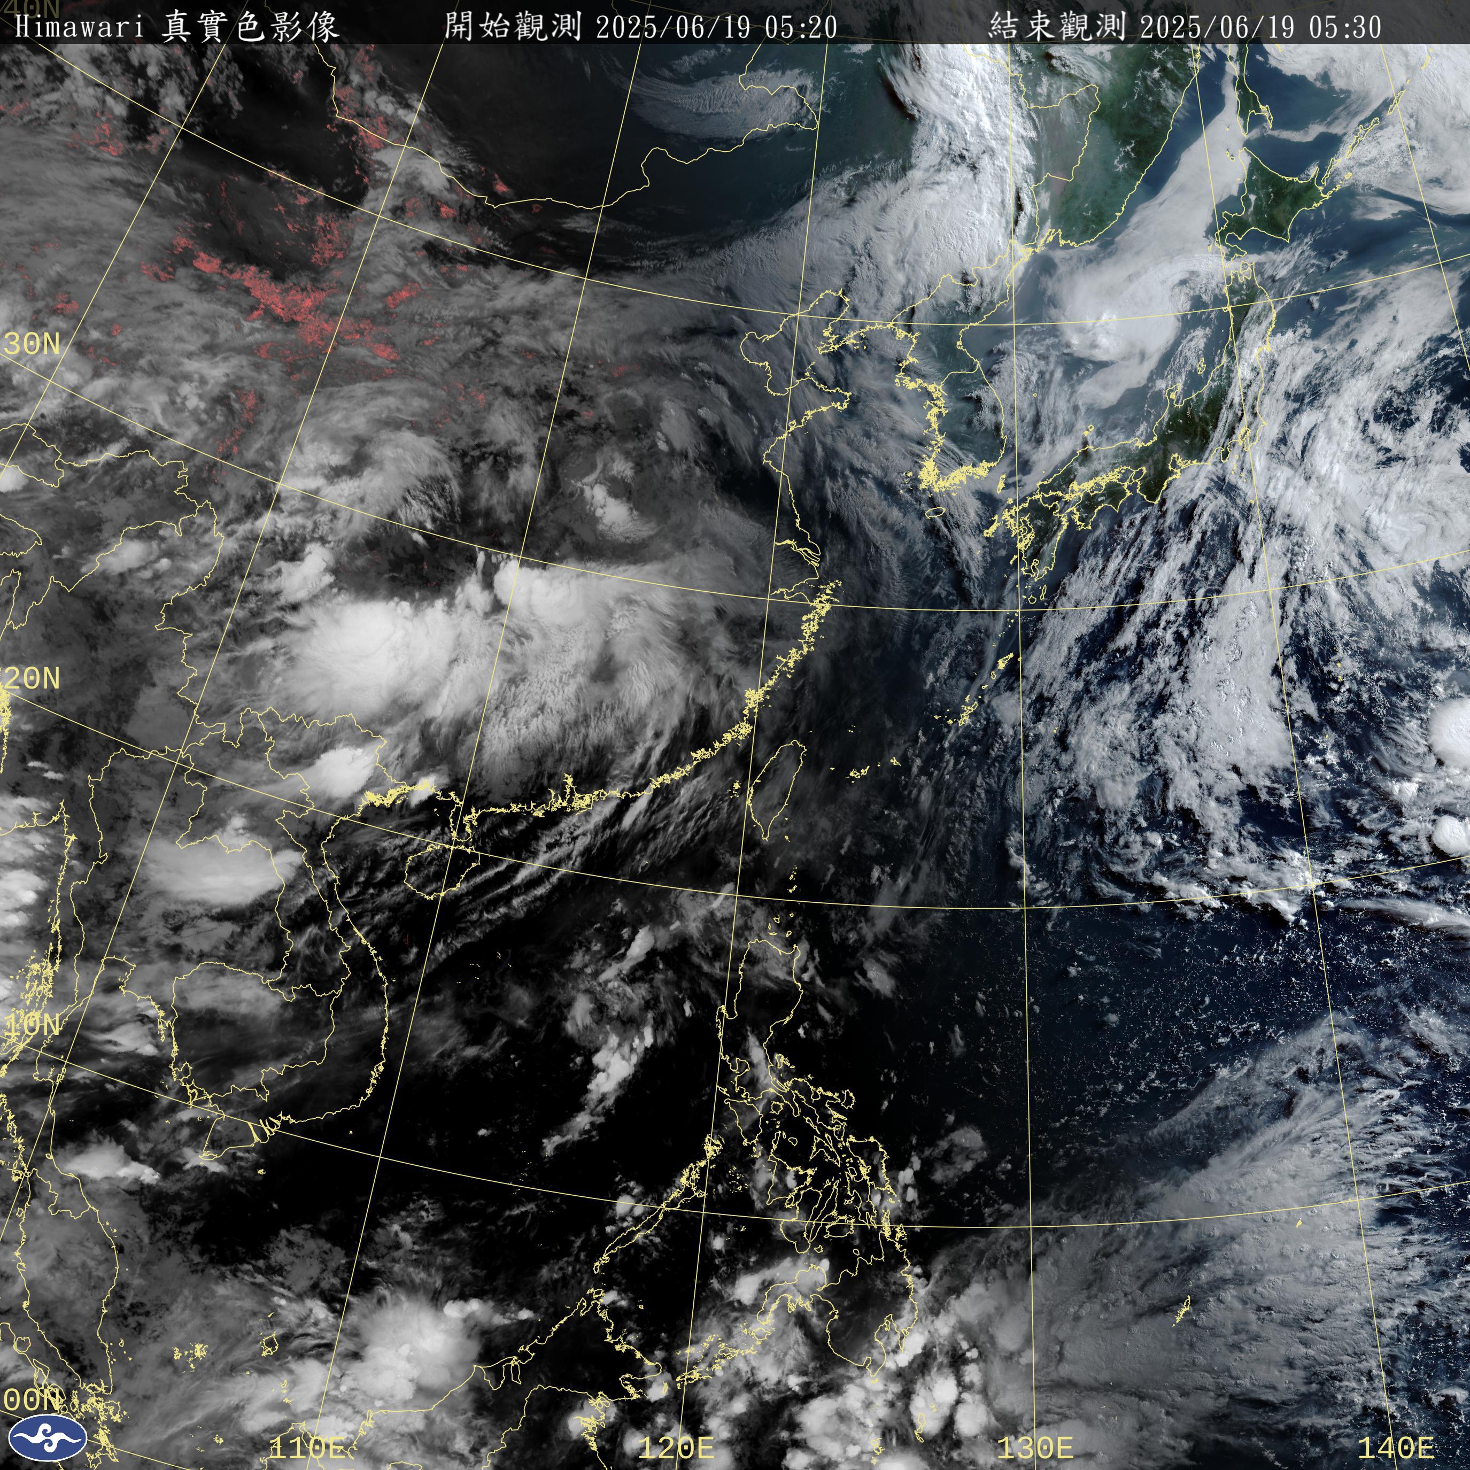Click the weather bureau logo icon

tap(47, 1438)
